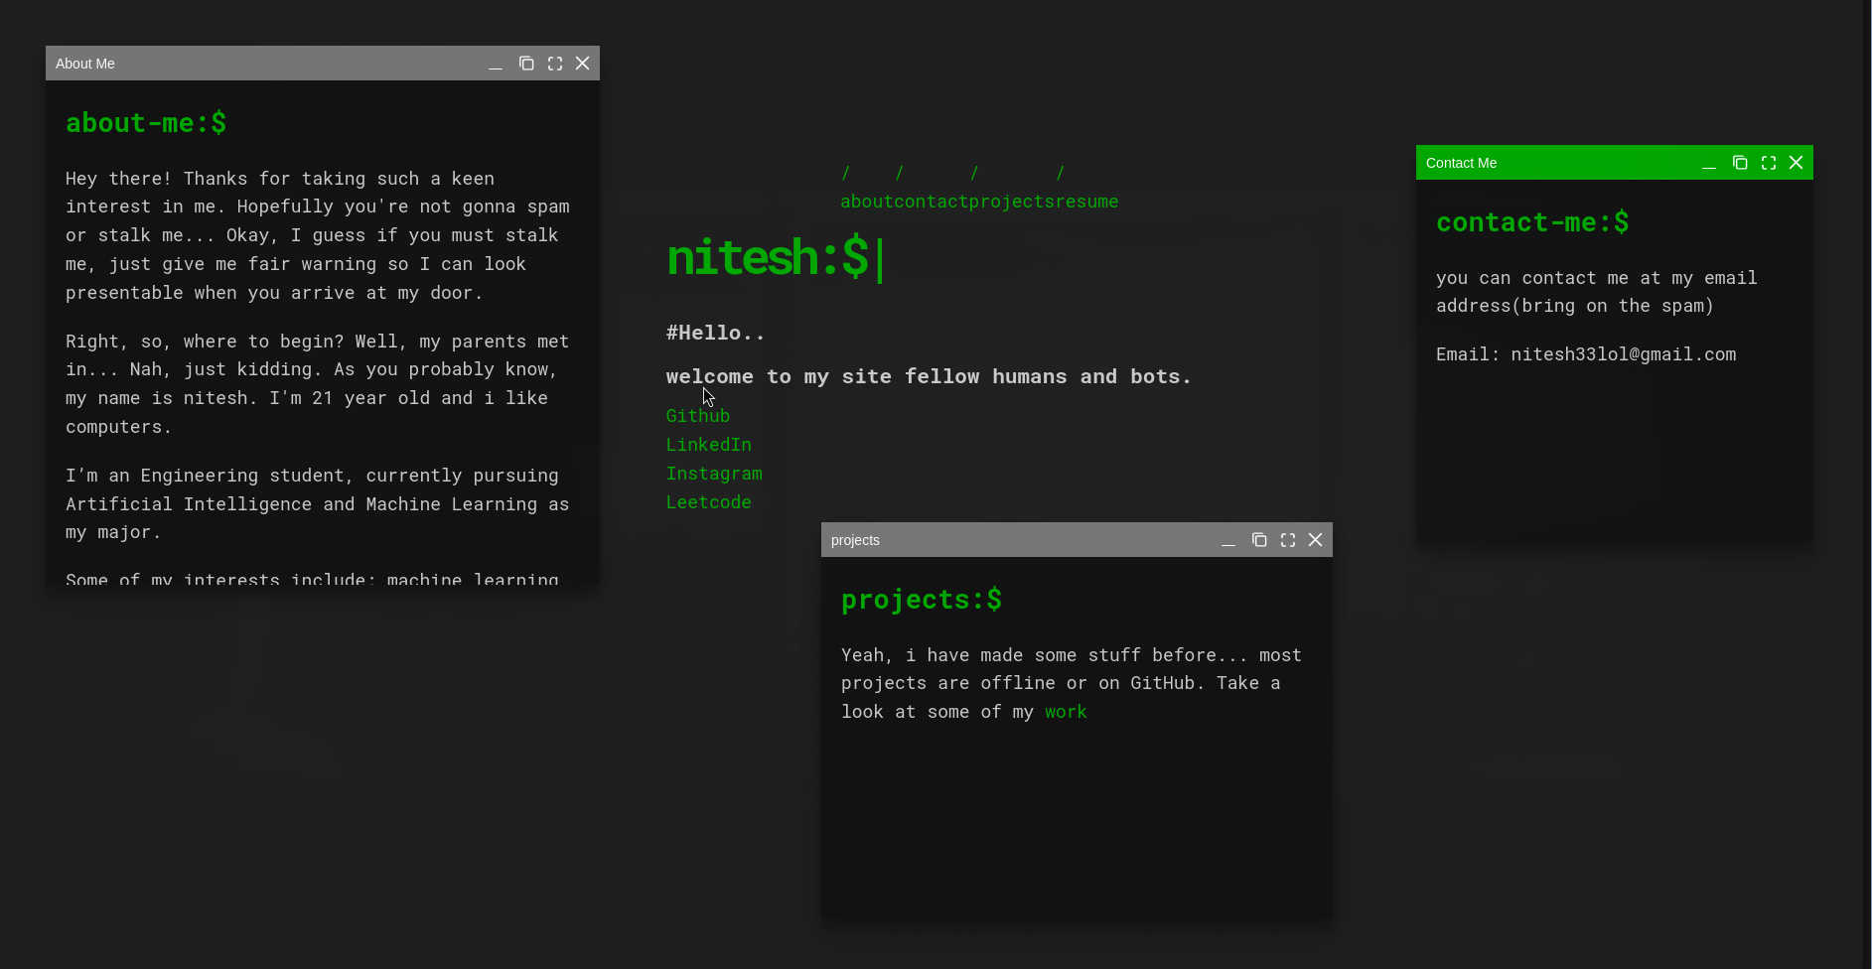Click the email address nitesh33lol@gmail.com
1872x969 pixels.
point(1623,353)
